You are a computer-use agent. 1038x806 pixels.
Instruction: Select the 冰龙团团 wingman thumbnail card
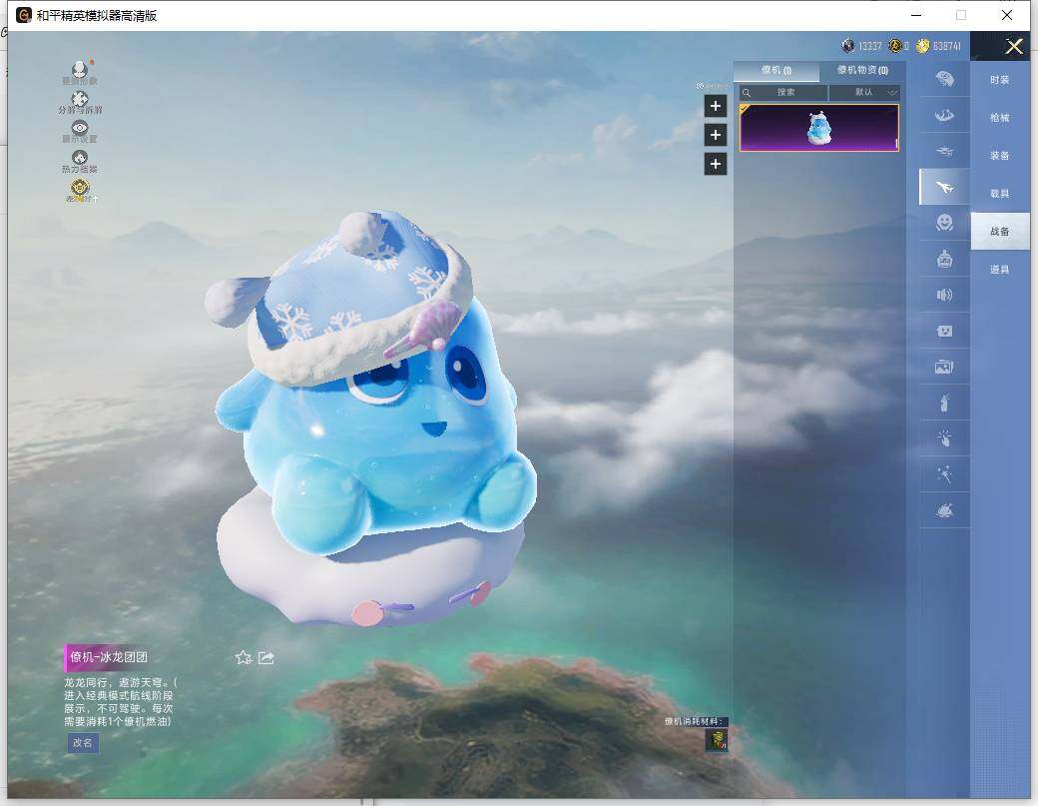pos(818,128)
